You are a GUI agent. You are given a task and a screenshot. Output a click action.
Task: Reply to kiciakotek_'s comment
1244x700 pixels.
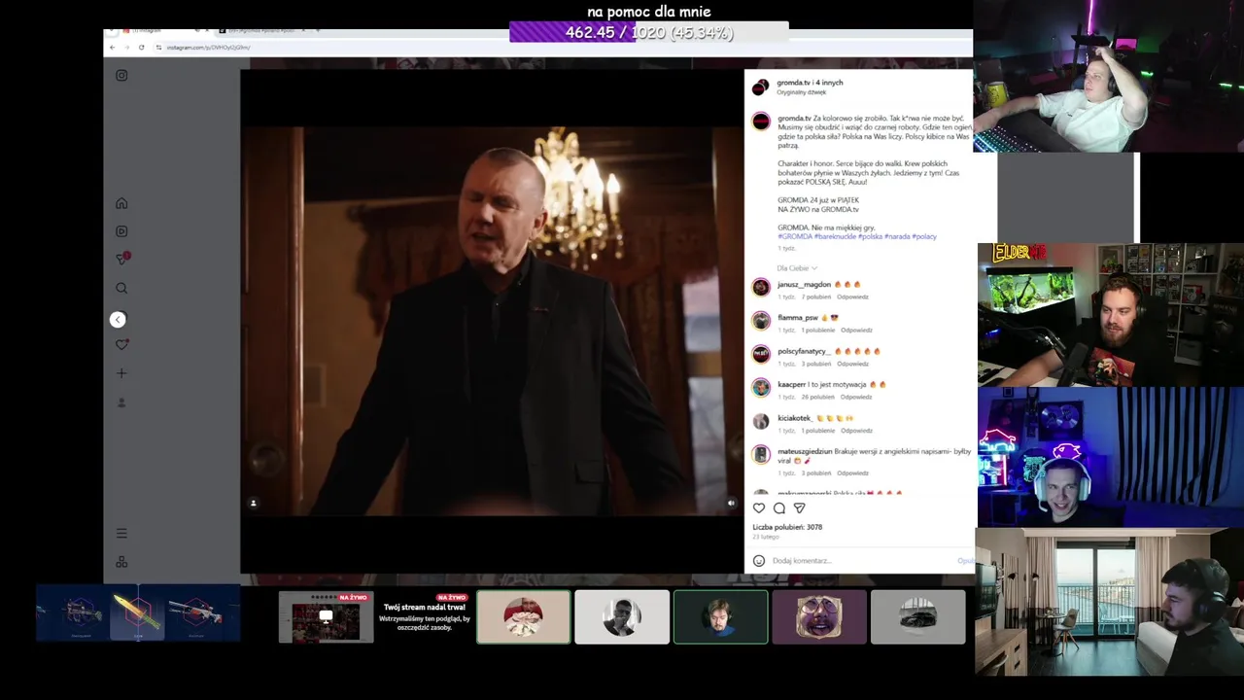coord(856,430)
